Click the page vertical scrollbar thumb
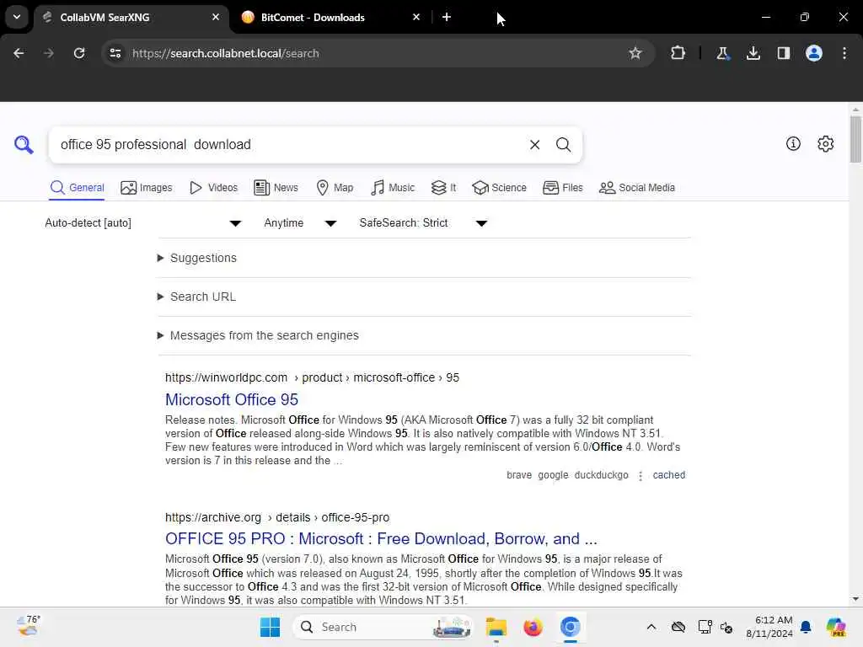 tap(855, 139)
